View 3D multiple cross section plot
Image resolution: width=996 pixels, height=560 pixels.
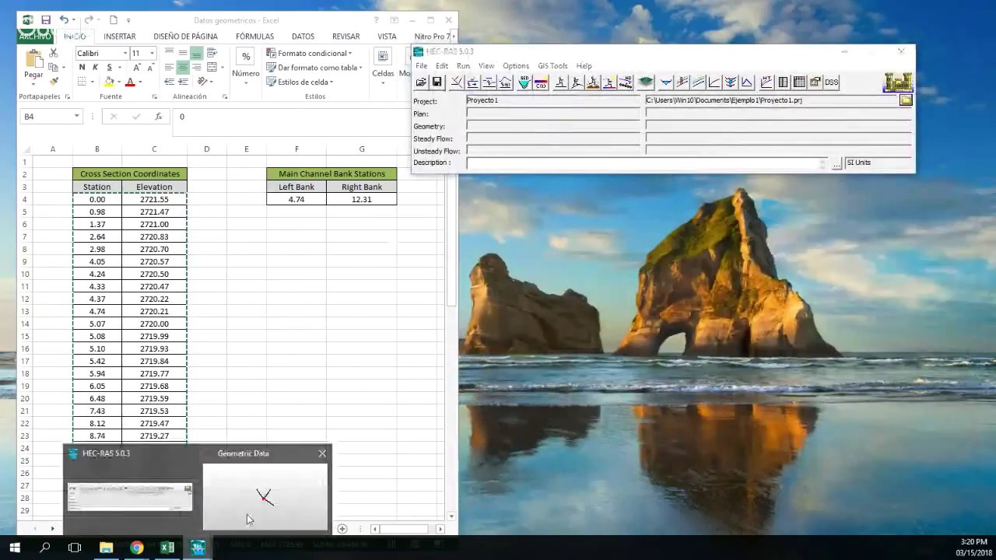(x=730, y=82)
